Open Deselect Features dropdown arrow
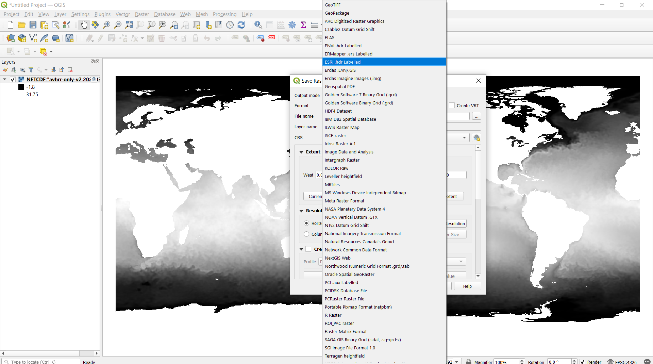 [51, 52]
